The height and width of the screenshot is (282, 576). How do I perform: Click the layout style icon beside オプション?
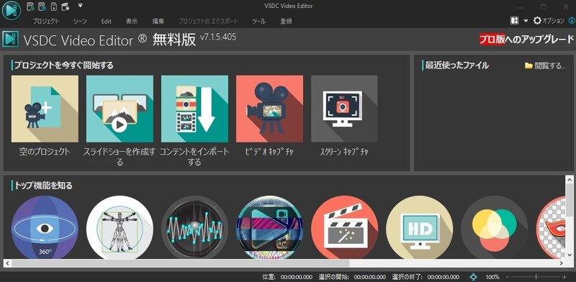(515, 21)
